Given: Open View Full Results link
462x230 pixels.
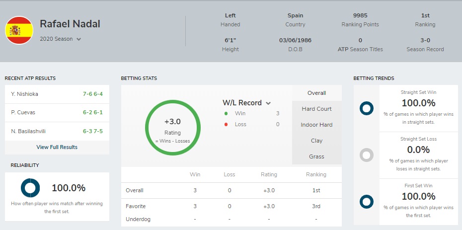Looking at the screenshot, I should (57, 147).
